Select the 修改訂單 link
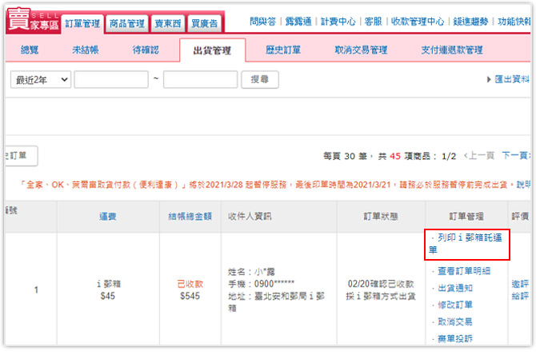The image size is (536, 355). (454, 305)
